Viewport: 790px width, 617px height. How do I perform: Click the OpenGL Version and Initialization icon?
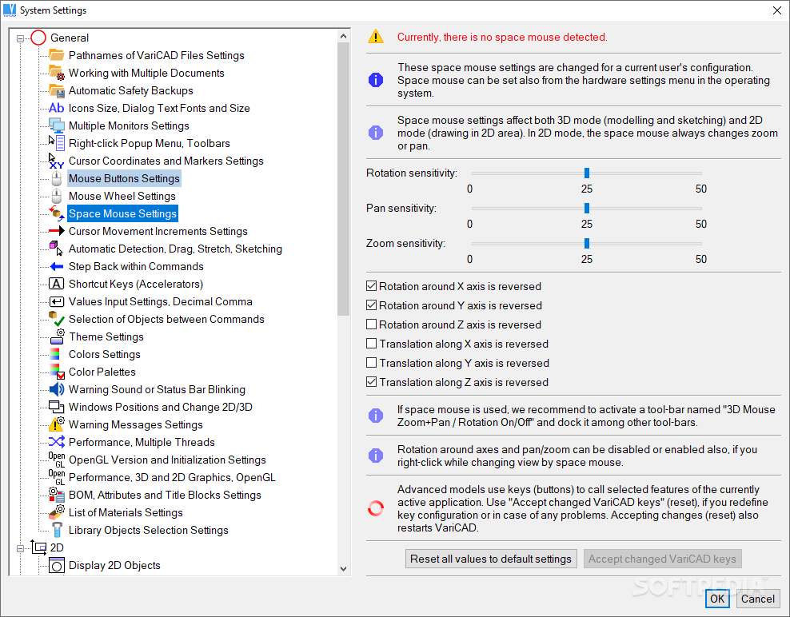pyautogui.click(x=57, y=460)
